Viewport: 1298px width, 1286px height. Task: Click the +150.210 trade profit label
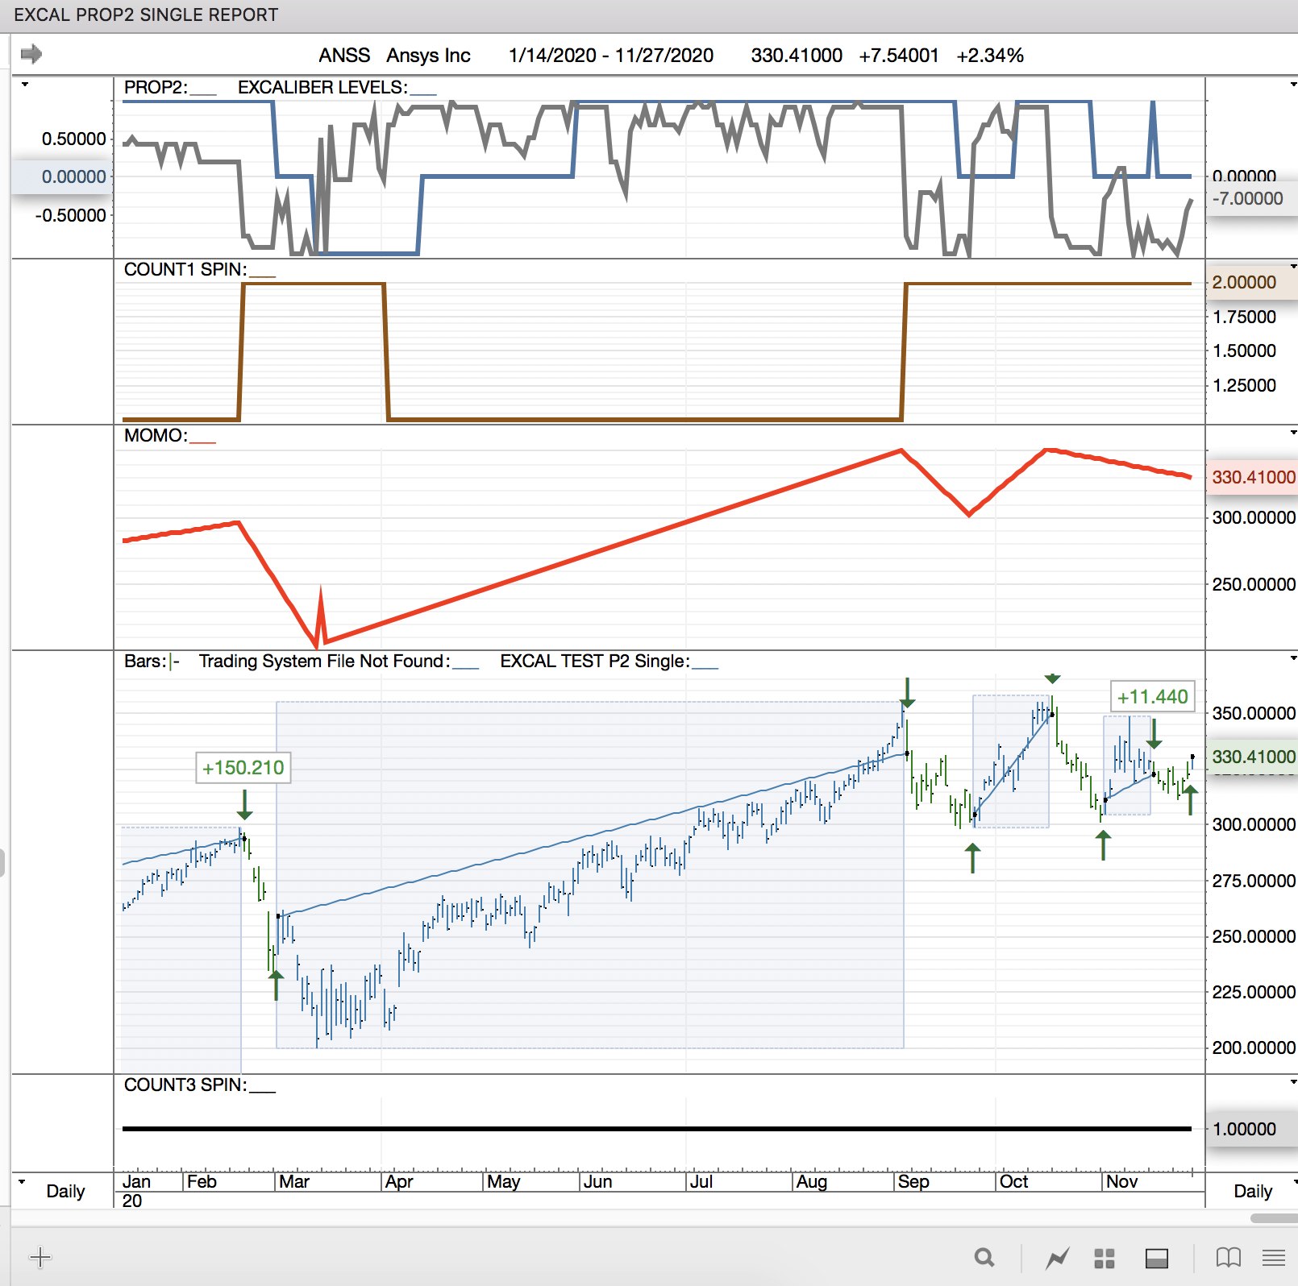(x=243, y=767)
